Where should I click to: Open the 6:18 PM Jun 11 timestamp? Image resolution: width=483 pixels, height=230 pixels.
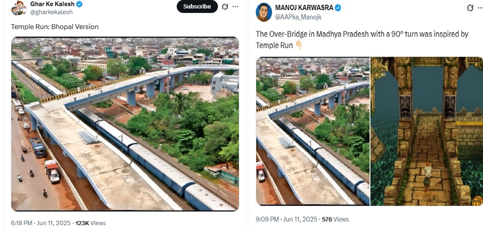click(x=40, y=223)
